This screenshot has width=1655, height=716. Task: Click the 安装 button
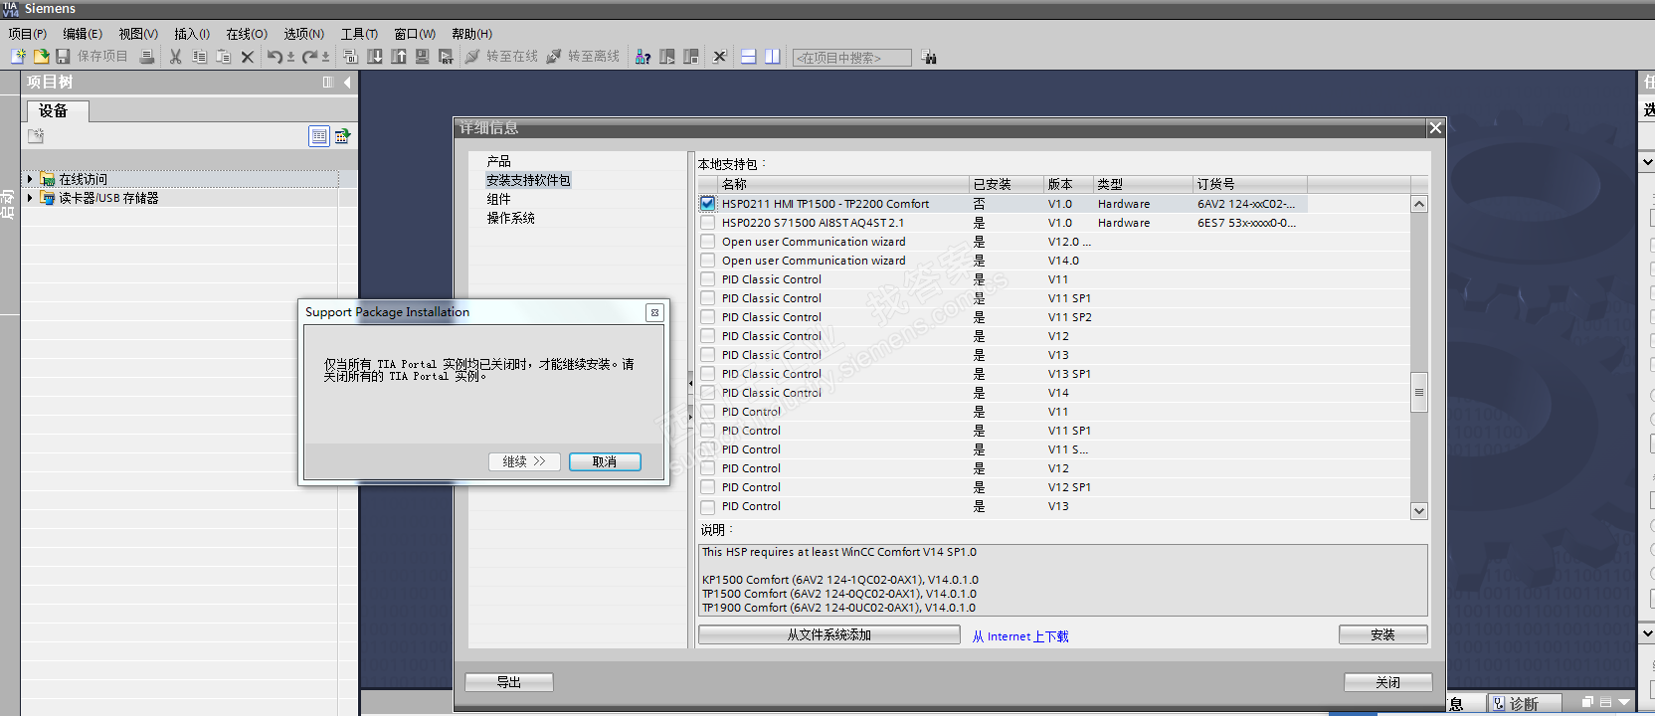[x=1382, y=634]
